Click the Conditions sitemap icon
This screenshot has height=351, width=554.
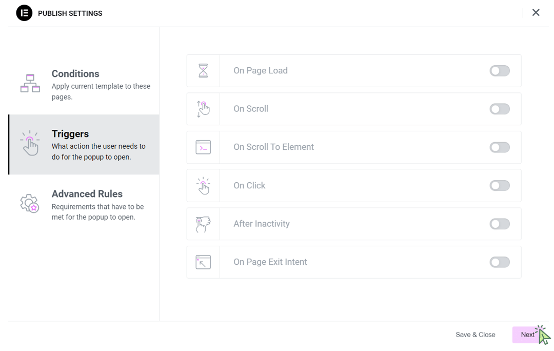pyautogui.click(x=30, y=84)
